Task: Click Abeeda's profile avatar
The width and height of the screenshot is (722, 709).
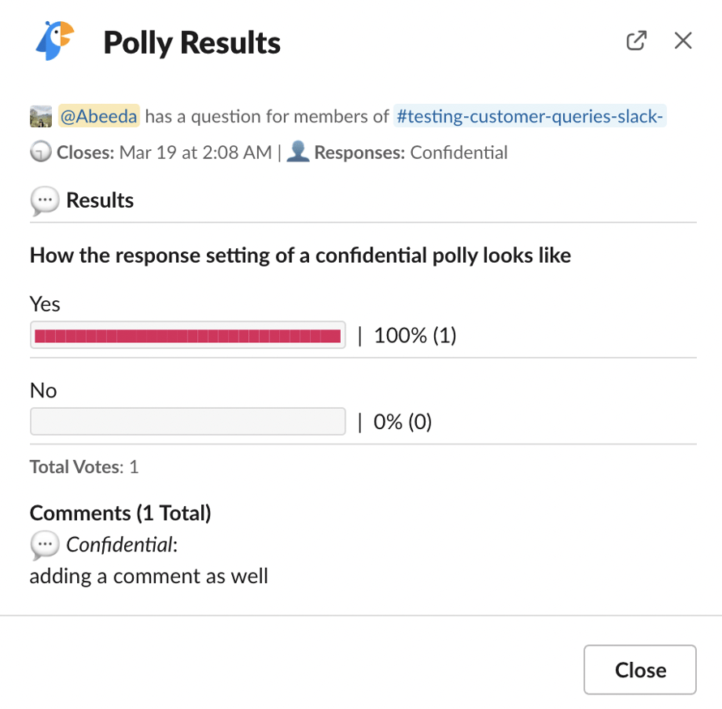Action: click(x=40, y=116)
